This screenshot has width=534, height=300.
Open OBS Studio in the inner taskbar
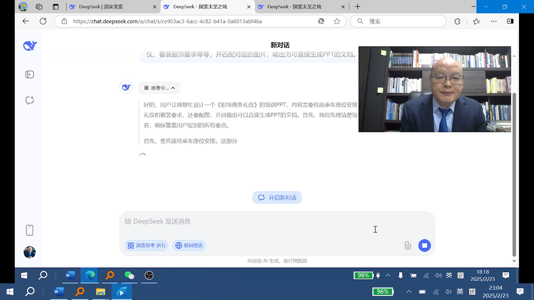[149, 276]
